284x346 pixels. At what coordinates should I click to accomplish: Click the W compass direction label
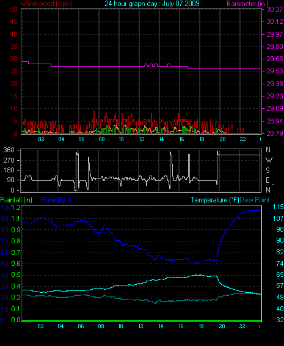pyautogui.click(x=269, y=160)
